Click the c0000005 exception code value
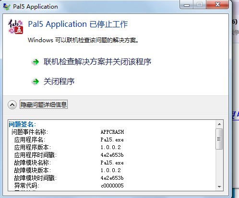Image resolution: width=239 pixels, height=198 pixels. pyautogui.click(x=112, y=186)
